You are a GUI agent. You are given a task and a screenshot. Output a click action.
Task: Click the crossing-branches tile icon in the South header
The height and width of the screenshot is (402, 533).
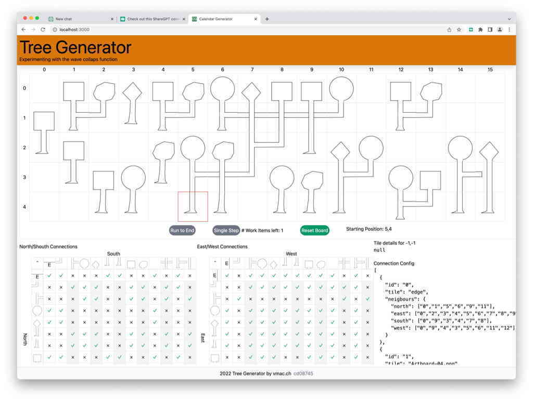[164, 262]
